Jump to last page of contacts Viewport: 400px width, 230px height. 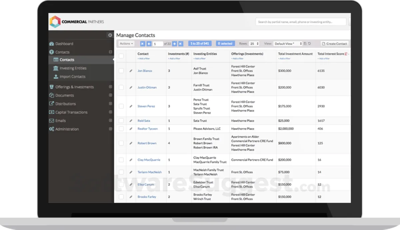coord(181,44)
